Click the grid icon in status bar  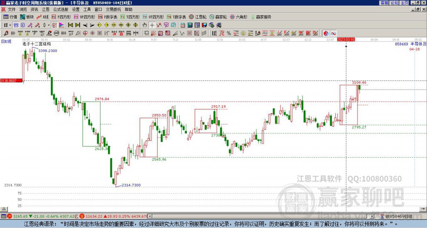point(3,216)
